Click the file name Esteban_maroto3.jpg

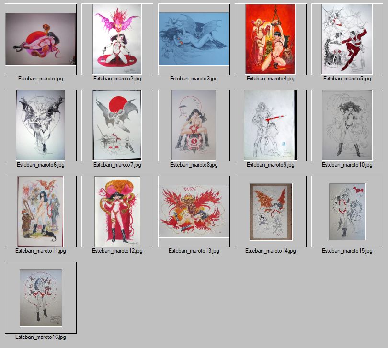pos(194,79)
